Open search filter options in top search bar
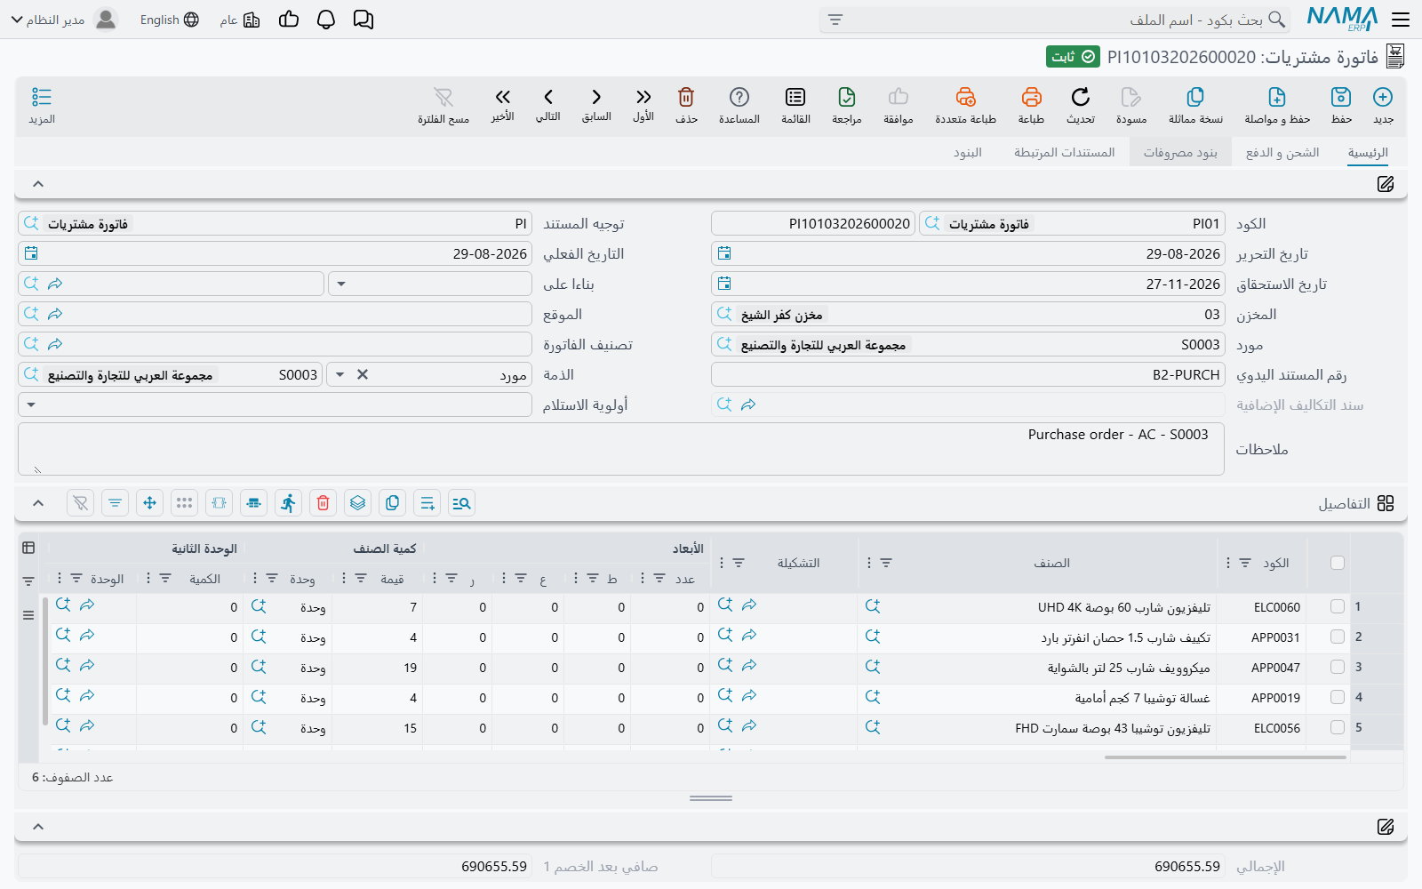The image size is (1422, 889). [835, 20]
